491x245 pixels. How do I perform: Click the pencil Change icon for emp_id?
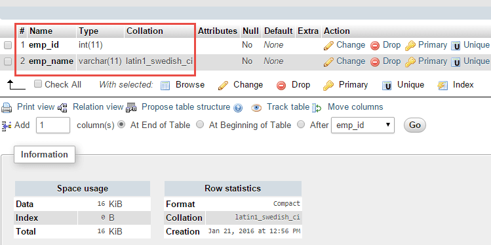(x=328, y=46)
